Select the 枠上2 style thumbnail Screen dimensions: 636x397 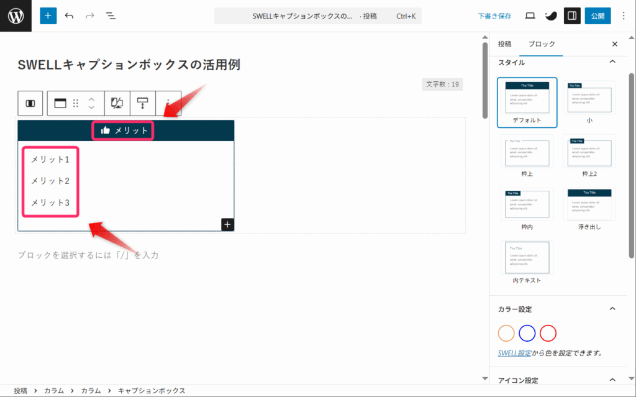pos(589,156)
